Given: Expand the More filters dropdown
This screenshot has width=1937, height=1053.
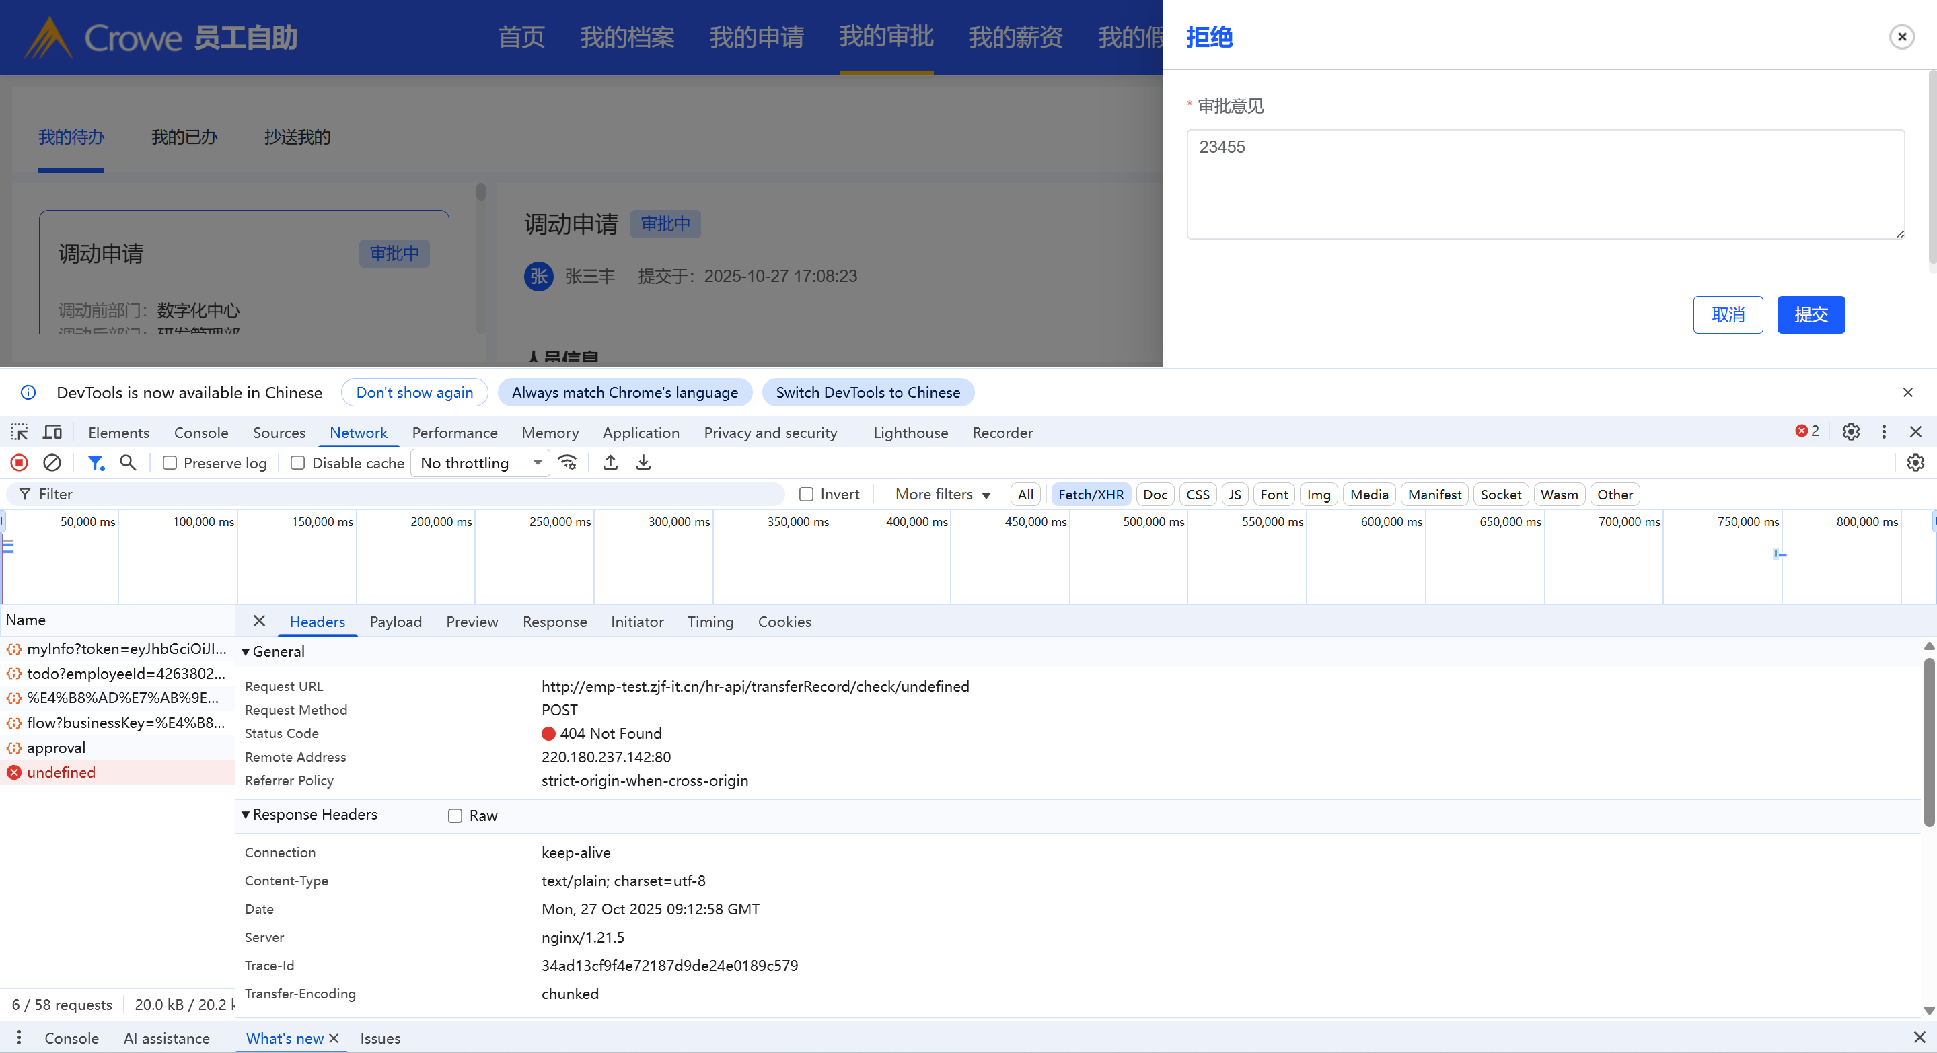Looking at the screenshot, I should 942,494.
